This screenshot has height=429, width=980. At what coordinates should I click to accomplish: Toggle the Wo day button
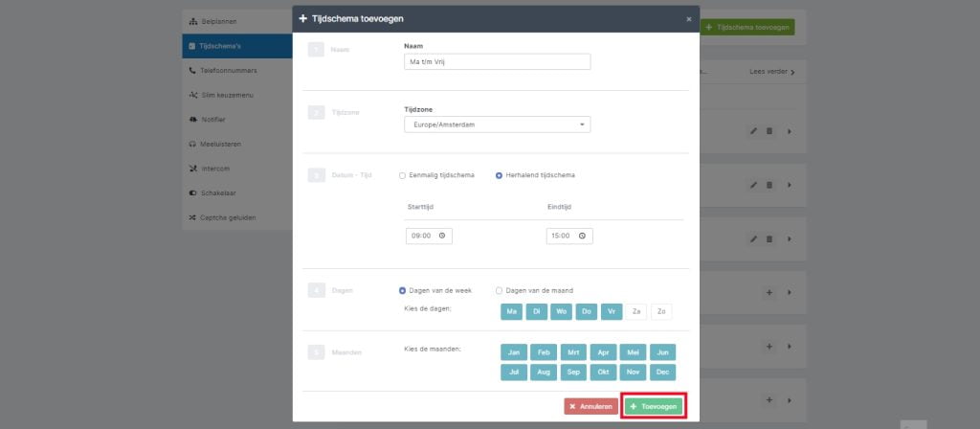(x=561, y=312)
